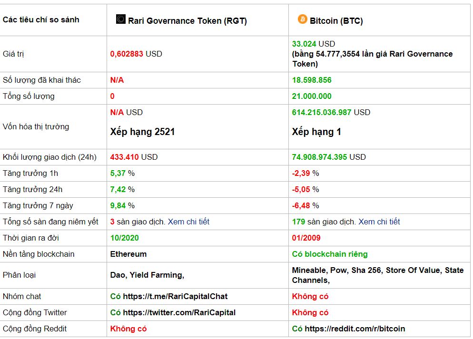
Task: Open the reddit.com/r/bitcoin link
Action: tap(355, 329)
